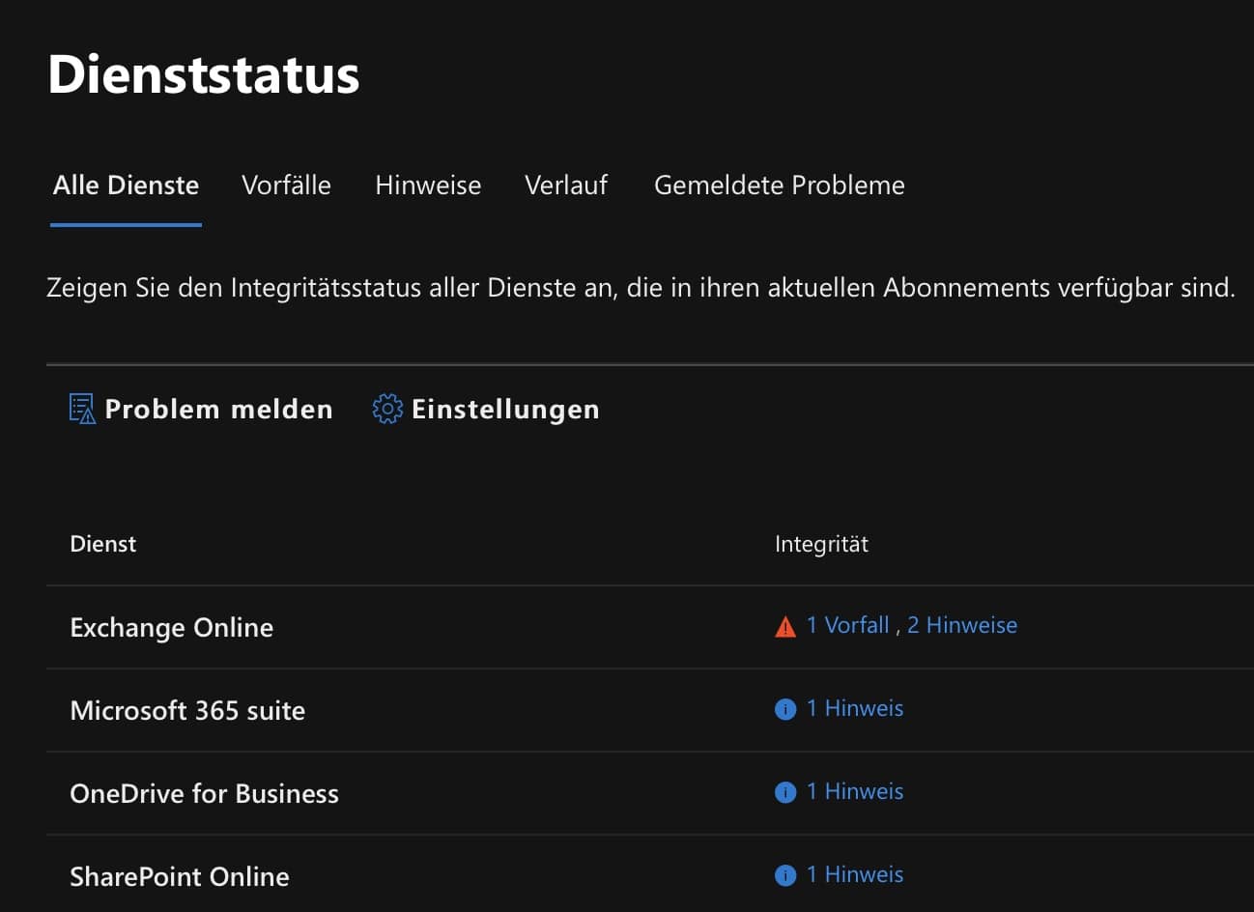This screenshot has width=1254, height=912.
Task: Click the Microsoft 365 suite info icon
Action: click(x=785, y=709)
